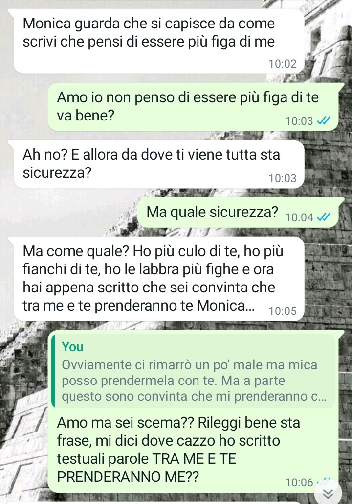Open the quoted 'You' reply preview
Viewport: 352px width, 504px height.
(193, 371)
